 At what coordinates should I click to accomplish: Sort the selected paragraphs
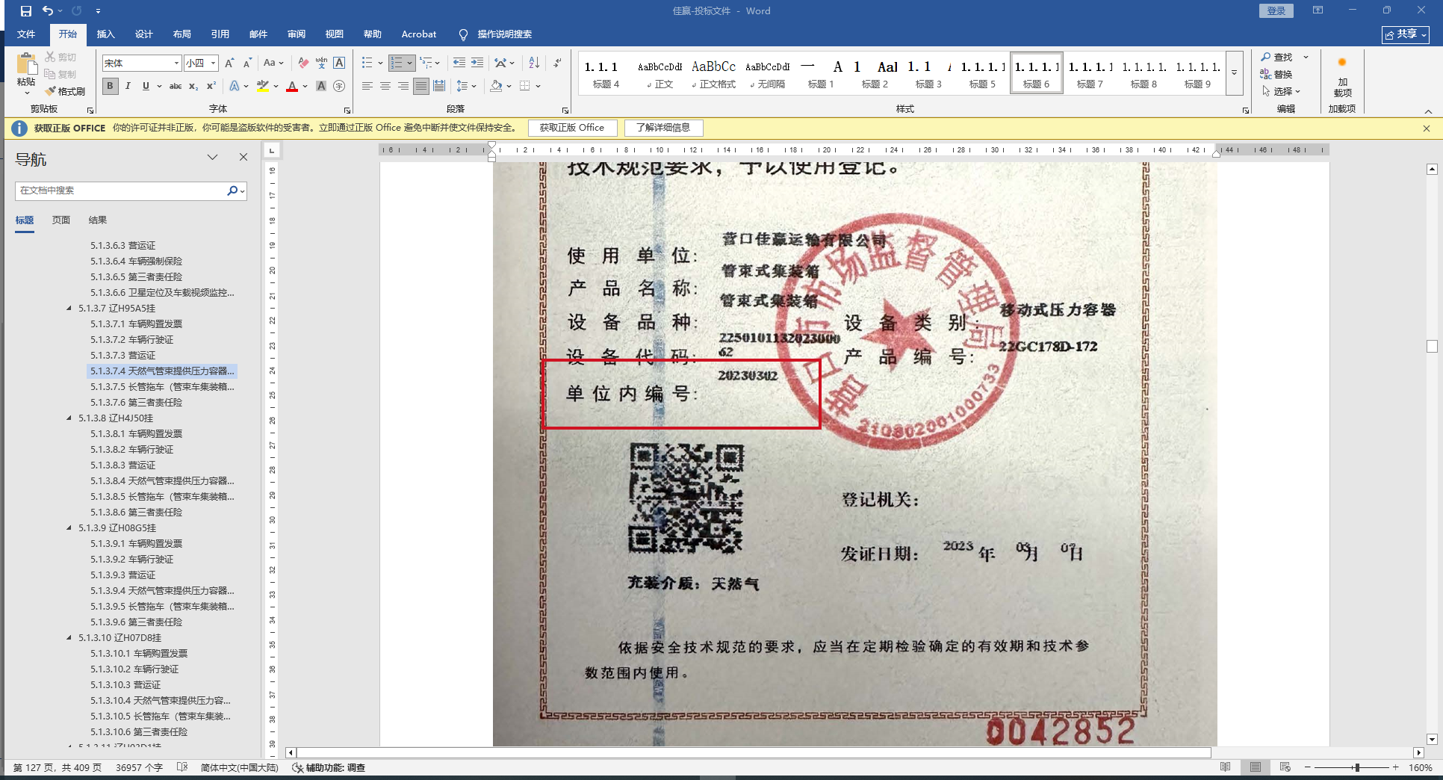pos(534,64)
